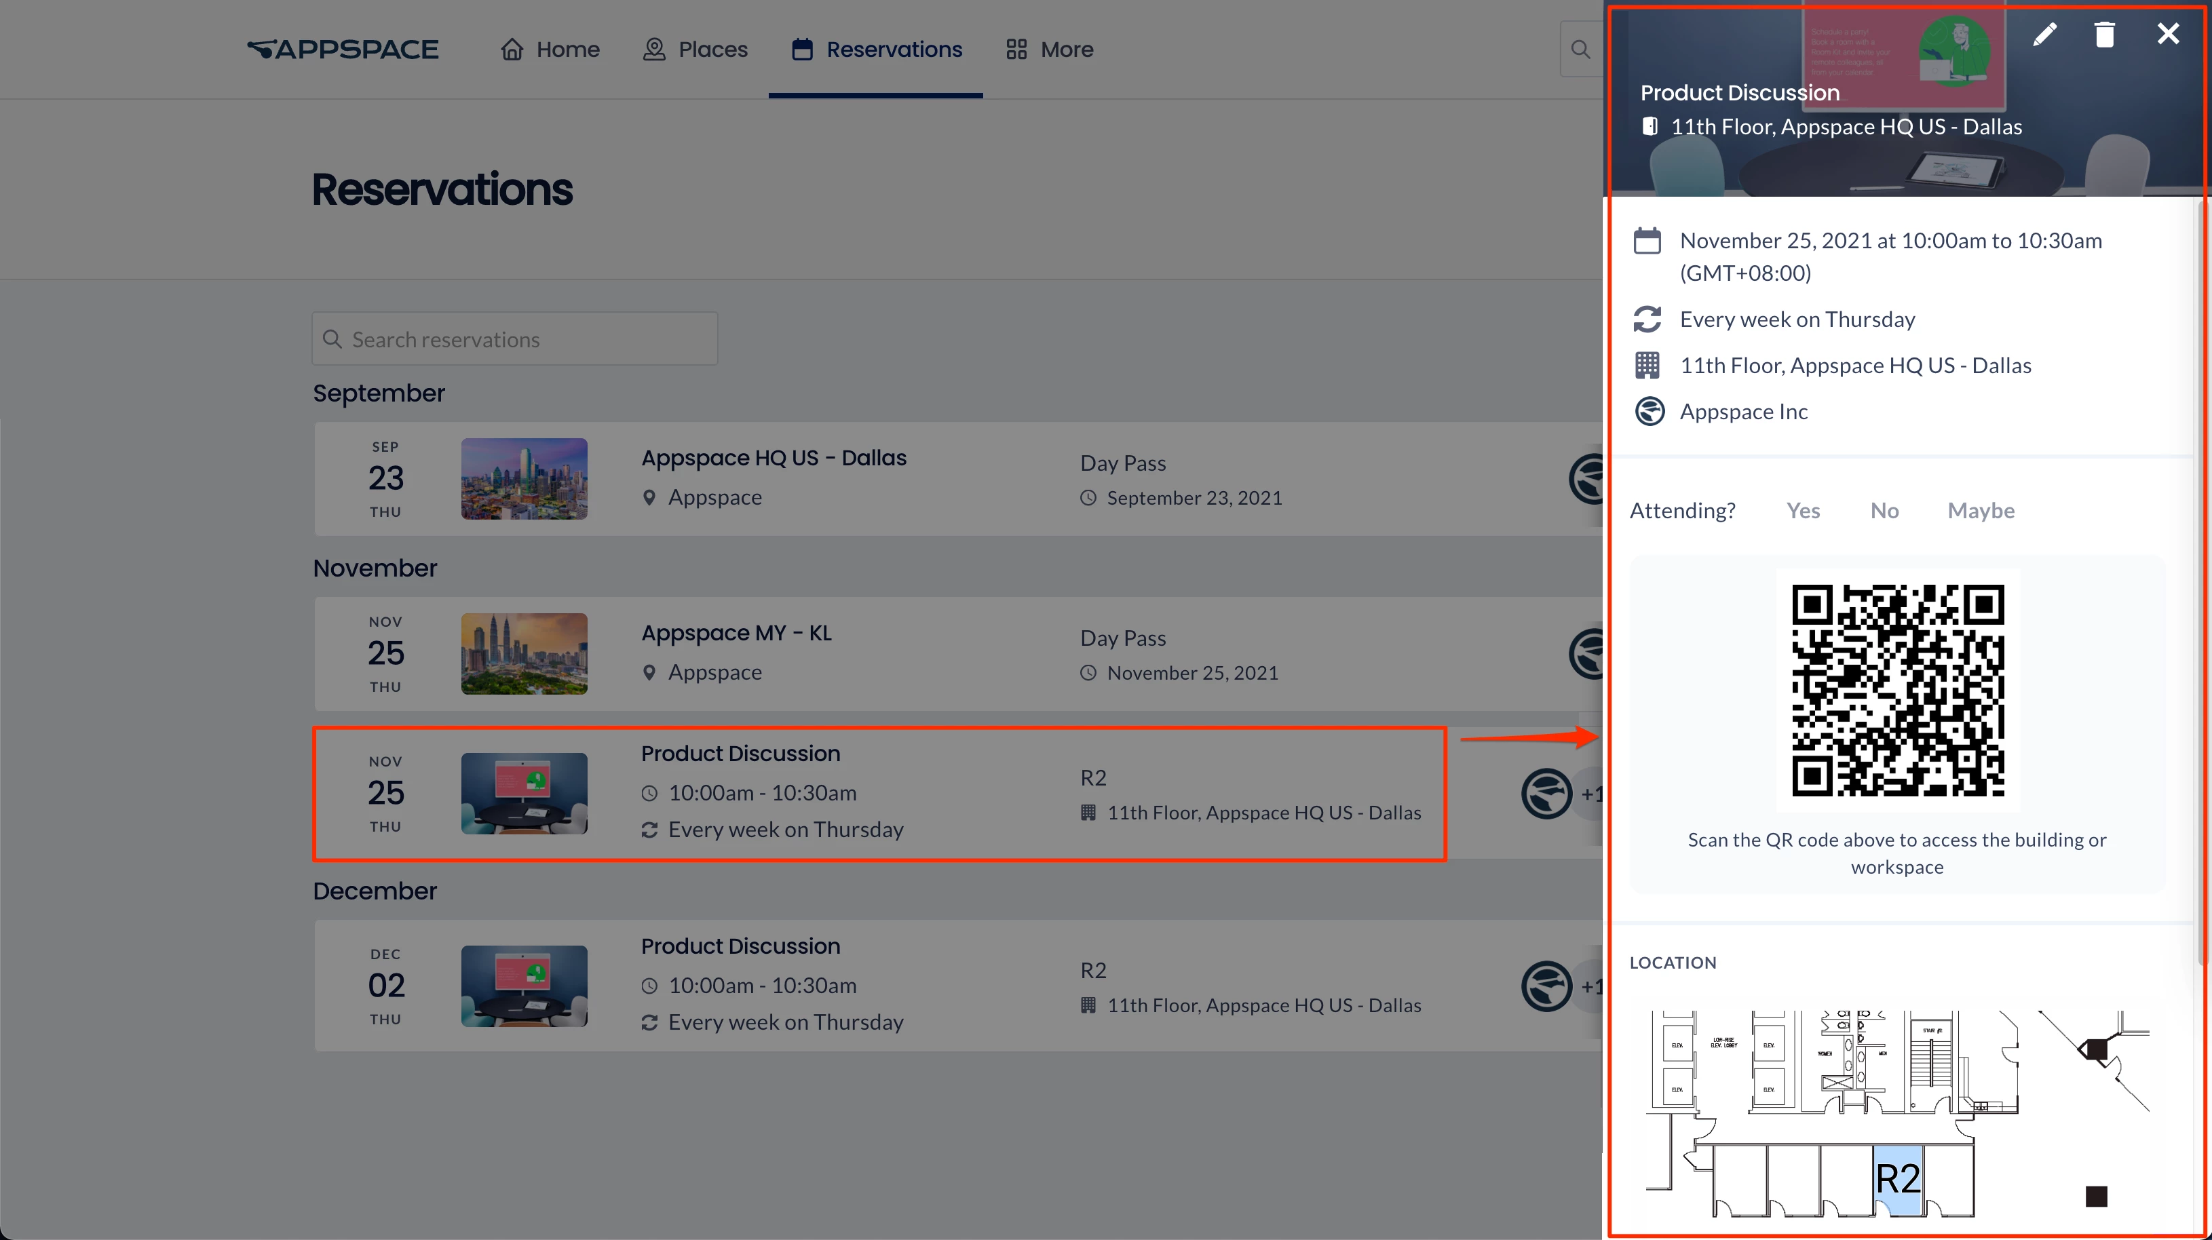Click the Appspace Inc organizer avatar icon
This screenshot has height=1240, width=2212.
1649,411
